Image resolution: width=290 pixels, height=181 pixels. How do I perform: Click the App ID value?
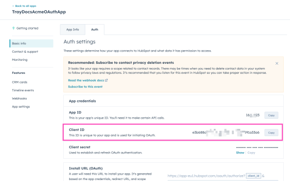click(x=253, y=115)
